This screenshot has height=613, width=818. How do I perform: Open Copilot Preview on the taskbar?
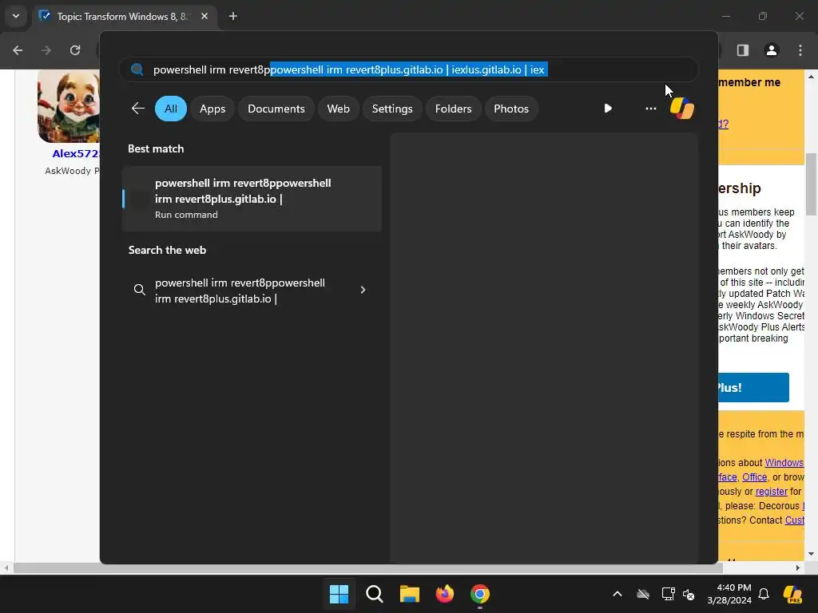click(x=792, y=594)
